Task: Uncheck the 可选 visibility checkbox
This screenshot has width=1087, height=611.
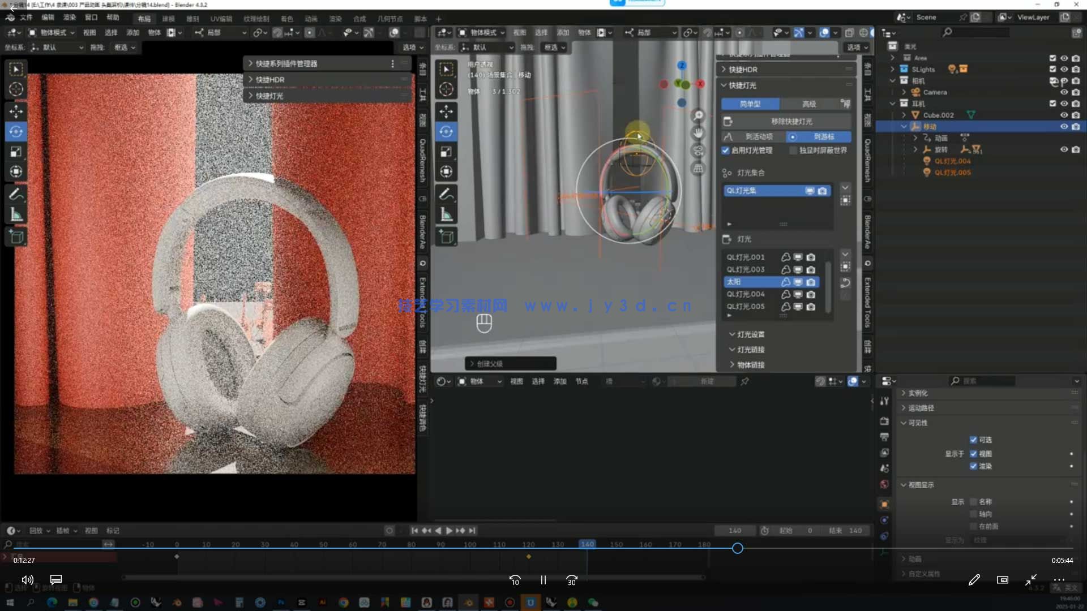Action: click(x=973, y=440)
